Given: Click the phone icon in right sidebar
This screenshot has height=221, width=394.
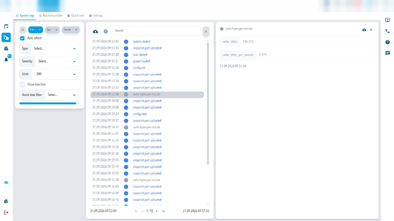Looking at the screenshot, I should [x=387, y=31].
